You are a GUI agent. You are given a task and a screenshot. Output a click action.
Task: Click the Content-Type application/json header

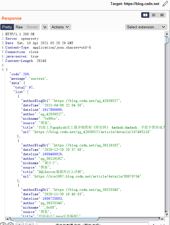pyautogui.click(x=48, y=47)
